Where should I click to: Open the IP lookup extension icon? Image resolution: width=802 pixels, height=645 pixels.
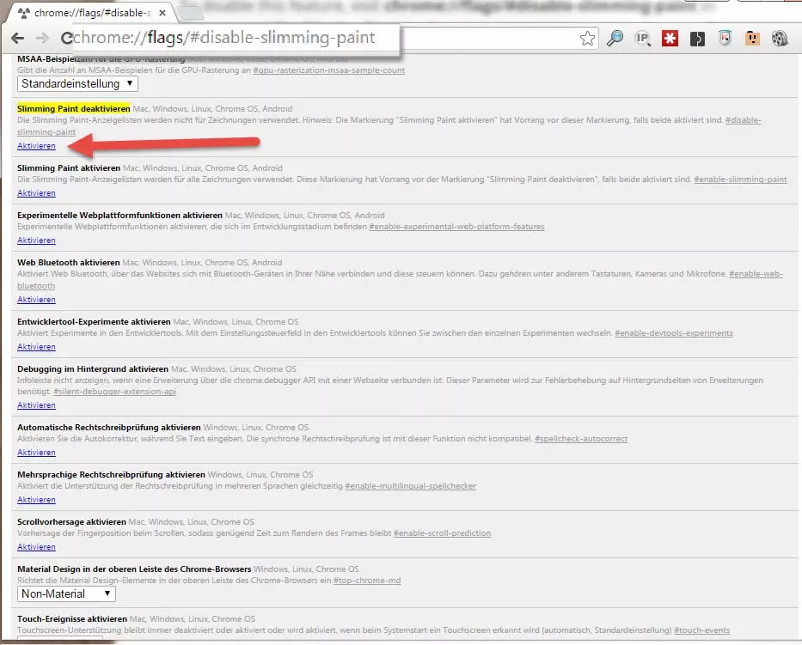[642, 39]
